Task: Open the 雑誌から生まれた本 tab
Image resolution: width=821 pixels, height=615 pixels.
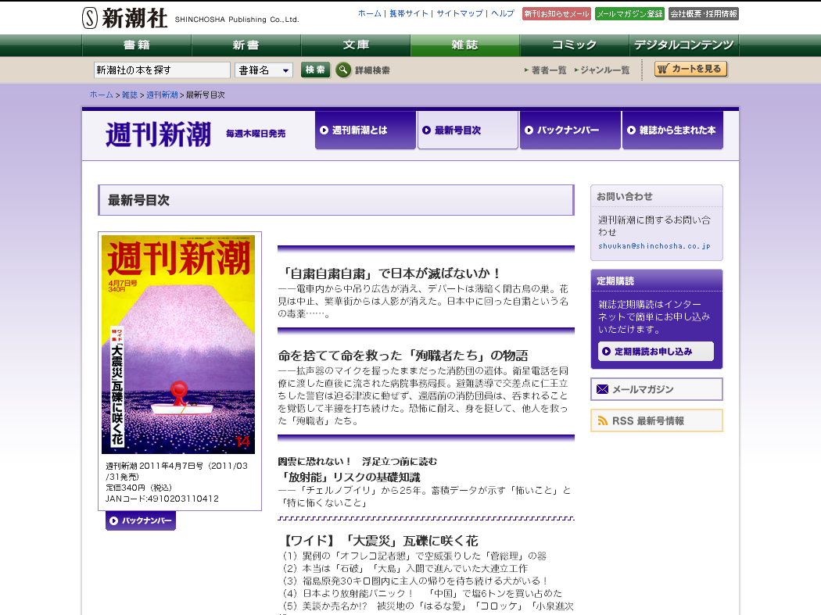Action: point(672,131)
